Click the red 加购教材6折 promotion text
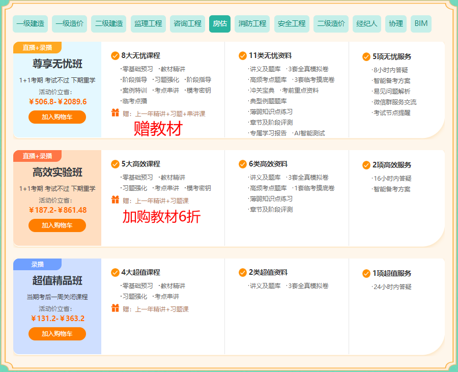The image size is (458, 372). coord(161,217)
